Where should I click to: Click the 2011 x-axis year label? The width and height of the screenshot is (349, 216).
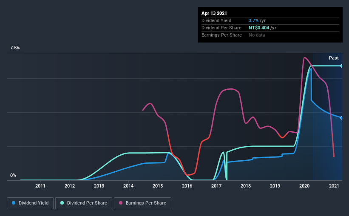(x=40, y=186)
